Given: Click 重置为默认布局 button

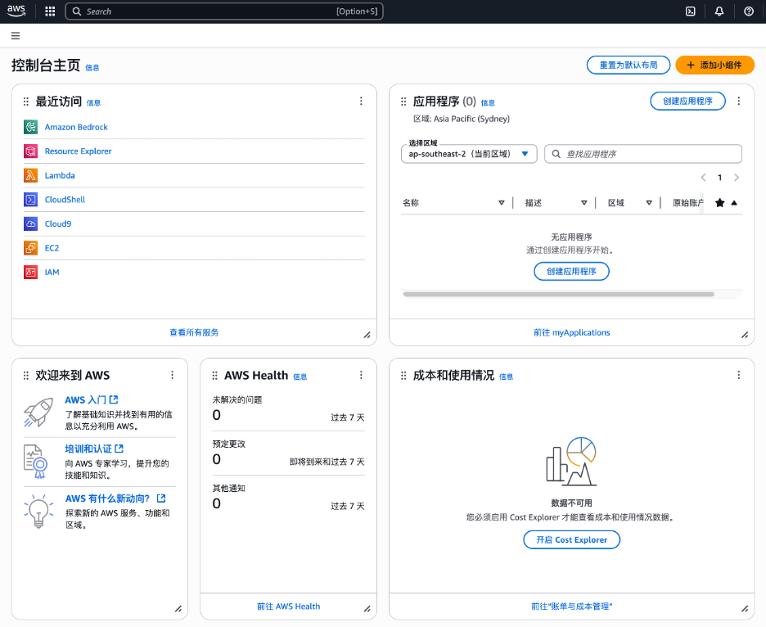Looking at the screenshot, I should coord(629,65).
